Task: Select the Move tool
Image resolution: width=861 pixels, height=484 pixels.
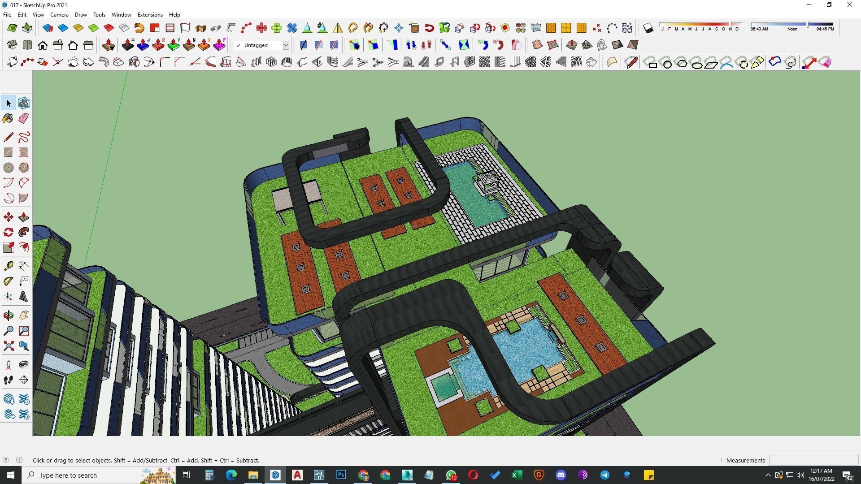Action: coord(9,217)
